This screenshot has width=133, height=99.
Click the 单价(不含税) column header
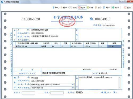pyautogui.click(x=77, y=43)
